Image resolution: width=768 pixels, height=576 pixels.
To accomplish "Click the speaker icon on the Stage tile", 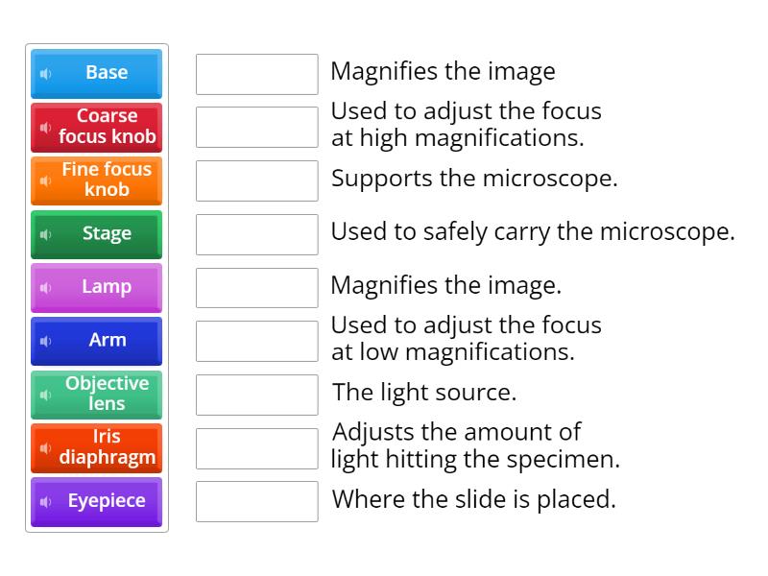I will [x=44, y=233].
